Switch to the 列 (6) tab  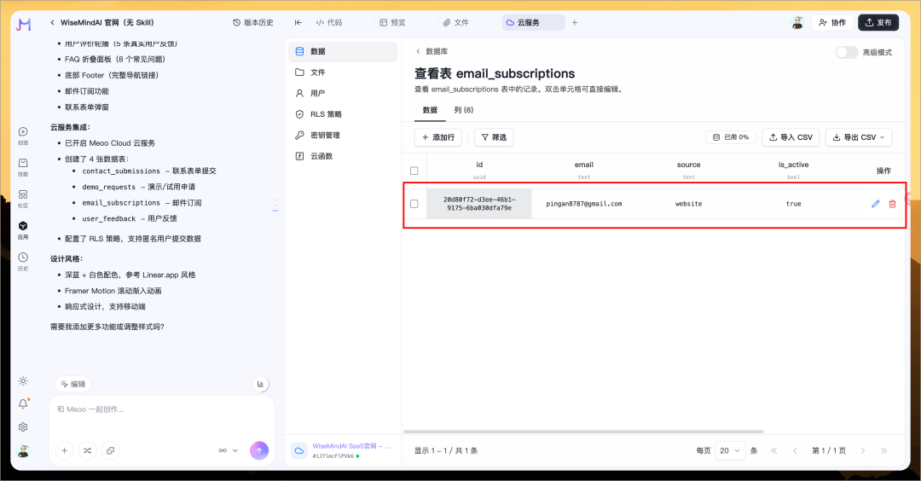463,110
